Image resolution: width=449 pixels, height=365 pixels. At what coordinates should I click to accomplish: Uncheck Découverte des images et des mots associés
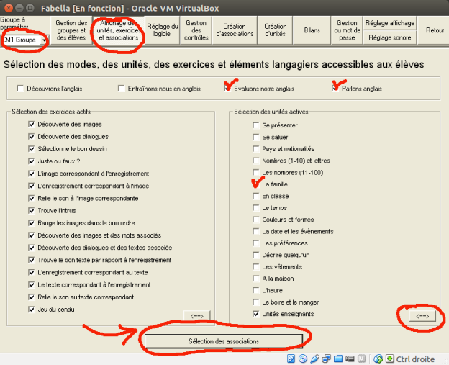point(32,235)
